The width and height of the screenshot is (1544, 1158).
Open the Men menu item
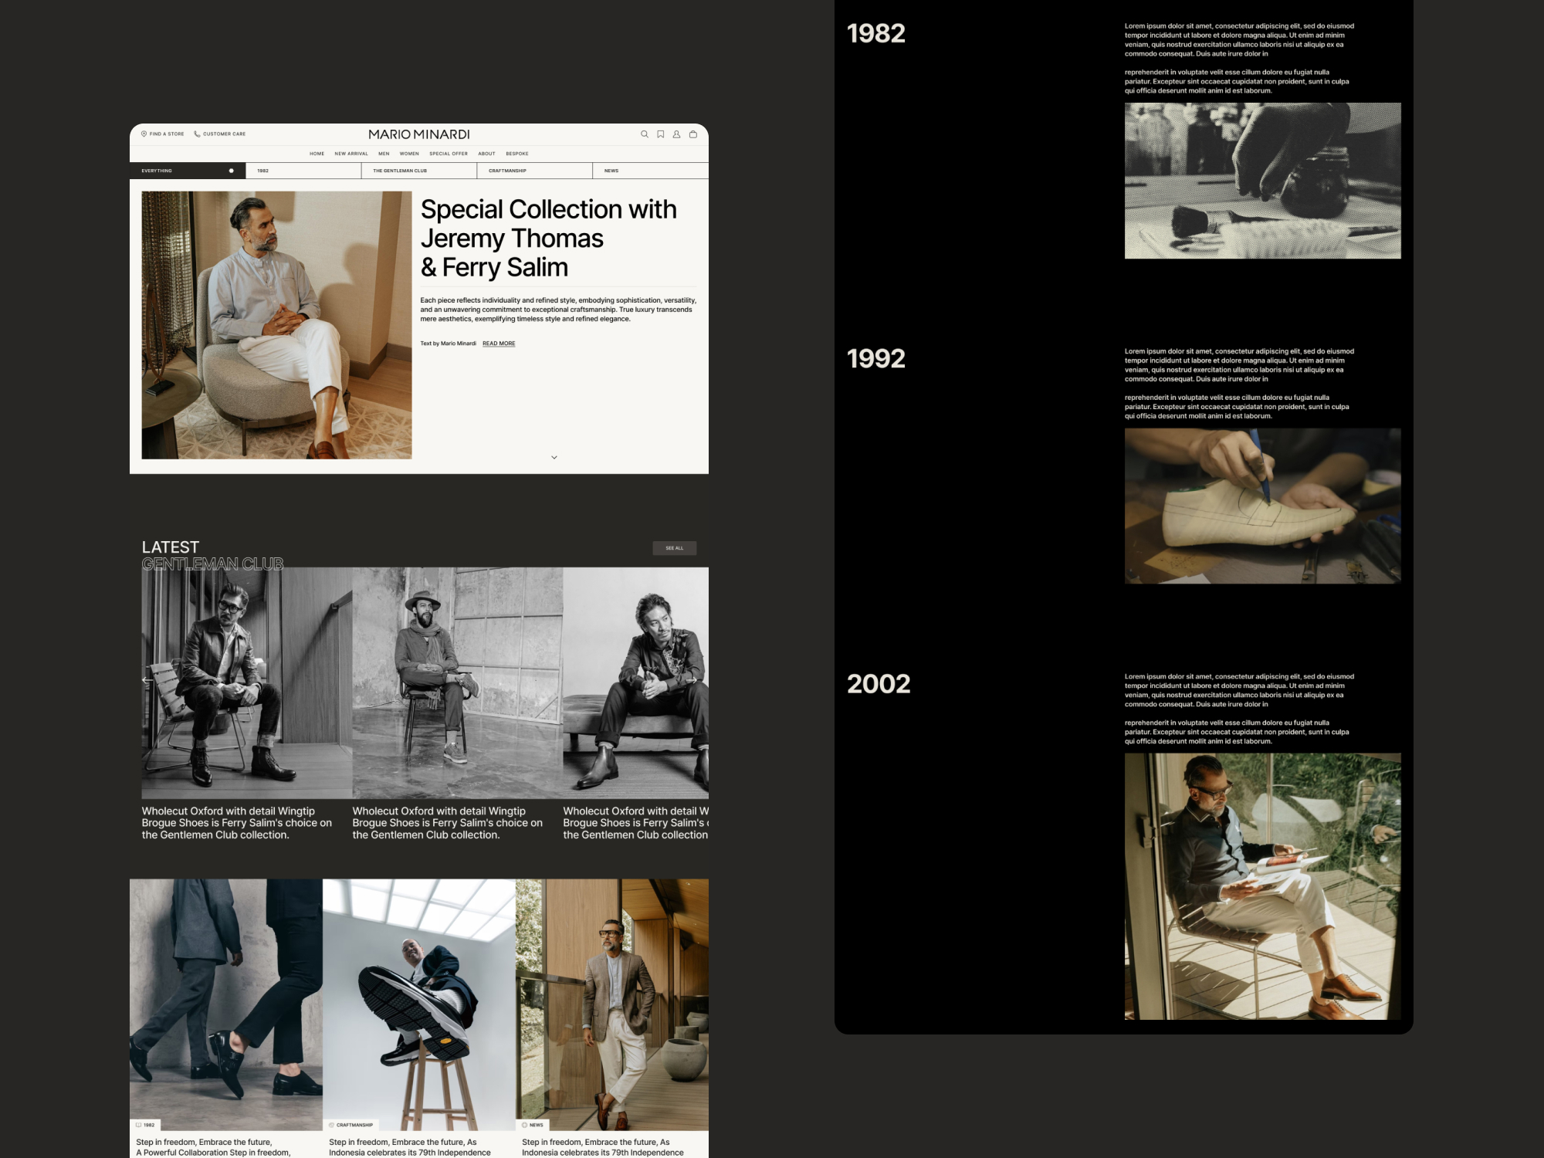[x=384, y=154]
